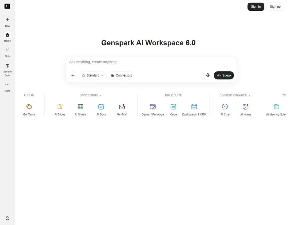Launch GenTeam
The image size is (288, 225).
point(29,110)
